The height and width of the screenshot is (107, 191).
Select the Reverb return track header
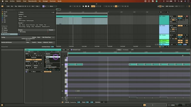click(x=164, y=40)
